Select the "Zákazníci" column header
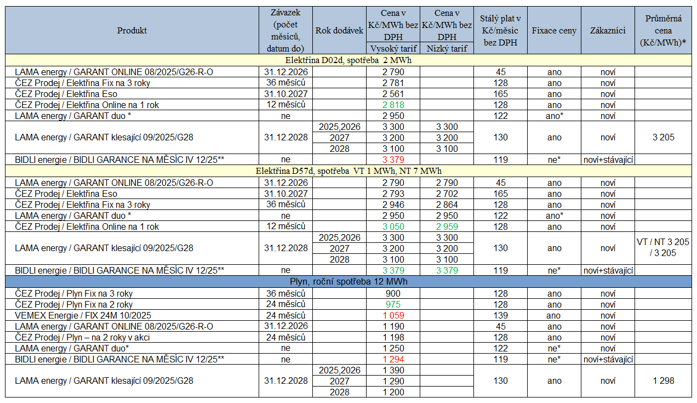The width and height of the screenshot is (697, 403). click(x=608, y=31)
